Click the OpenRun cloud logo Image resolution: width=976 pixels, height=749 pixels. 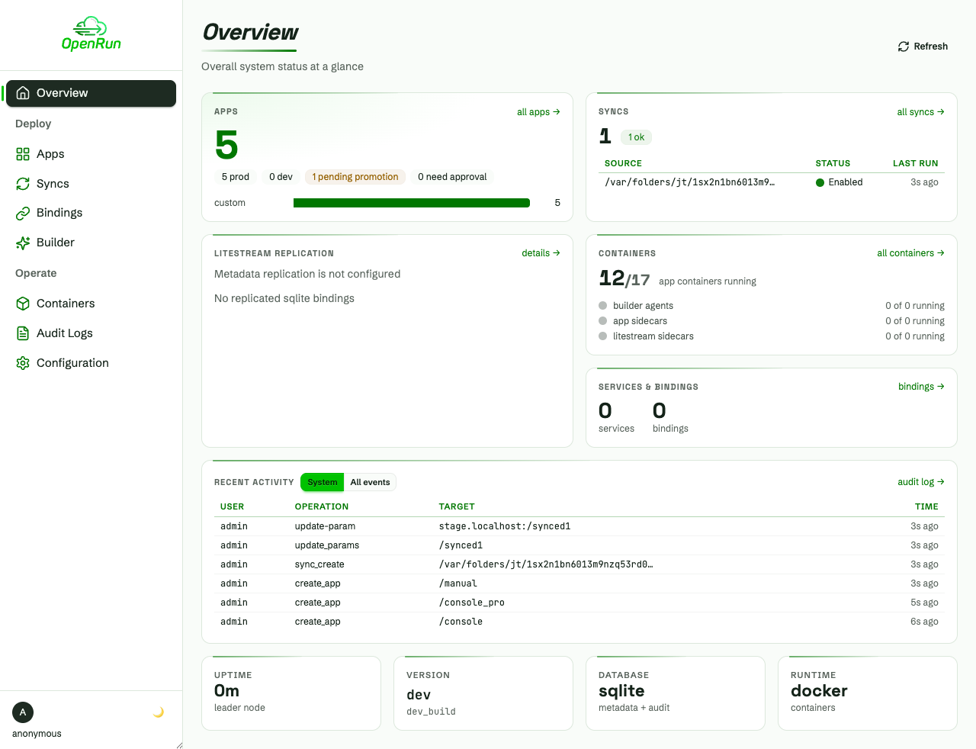91,34
